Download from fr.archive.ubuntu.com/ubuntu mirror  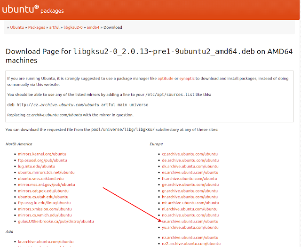pyautogui.click(x=190, y=178)
